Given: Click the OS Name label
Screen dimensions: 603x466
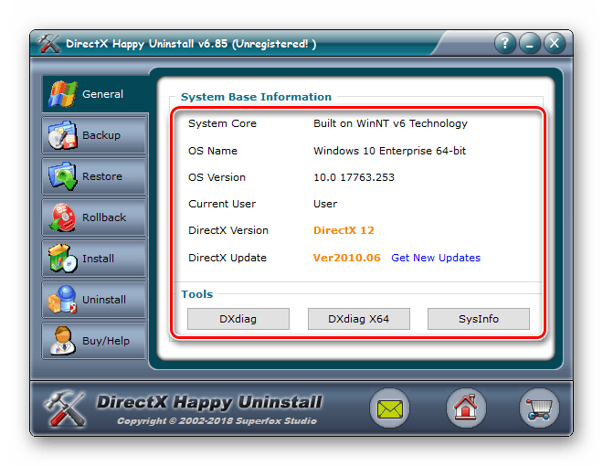Looking at the screenshot, I should [x=213, y=151].
